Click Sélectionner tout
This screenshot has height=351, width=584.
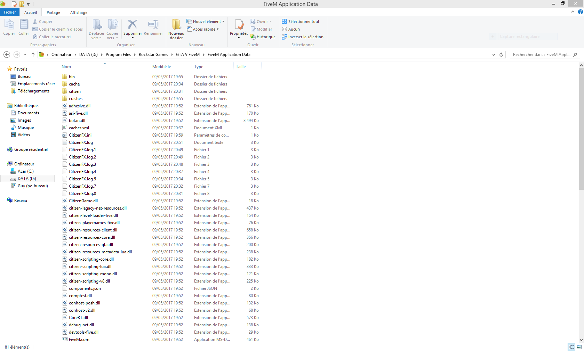[x=301, y=22]
